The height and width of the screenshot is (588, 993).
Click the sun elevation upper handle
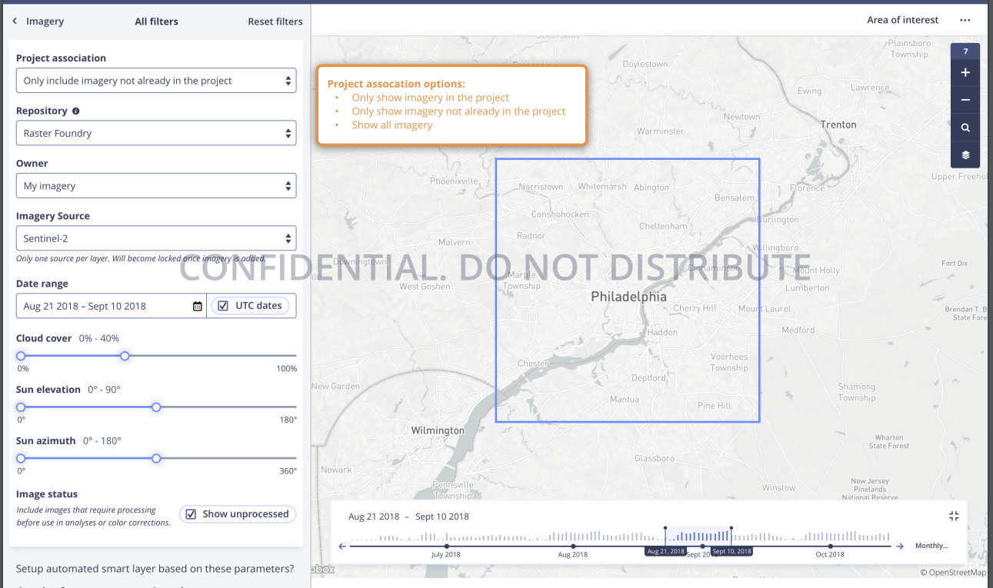point(156,407)
